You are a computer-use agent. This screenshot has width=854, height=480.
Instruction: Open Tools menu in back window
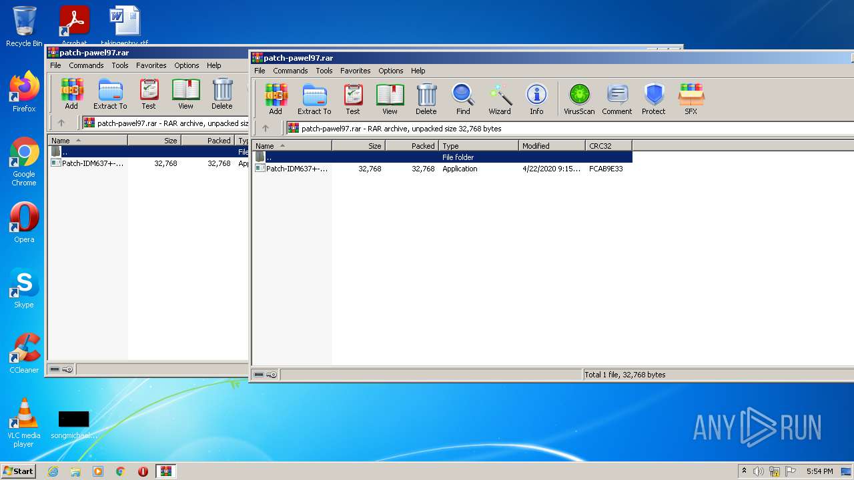tap(120, 65)
